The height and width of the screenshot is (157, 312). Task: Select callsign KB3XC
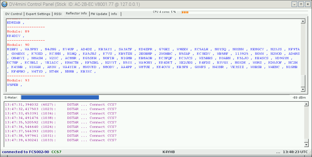coord(86,71)
